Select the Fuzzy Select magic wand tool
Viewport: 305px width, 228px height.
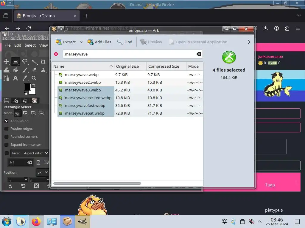(34, 62)
